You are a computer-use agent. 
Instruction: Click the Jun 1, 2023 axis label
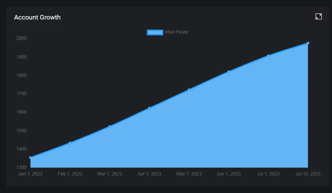(x=229, y=174)
